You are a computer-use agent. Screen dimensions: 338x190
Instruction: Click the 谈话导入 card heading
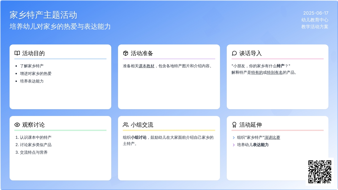[251, 53]
